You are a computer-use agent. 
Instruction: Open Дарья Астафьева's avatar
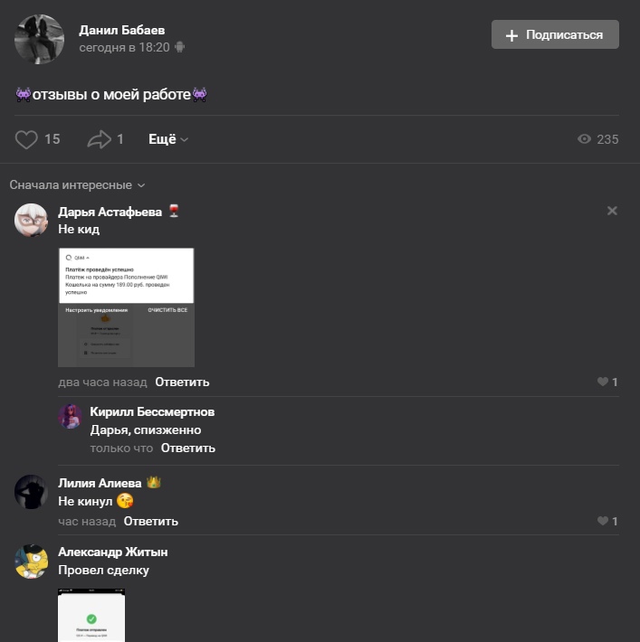point(31,220)
